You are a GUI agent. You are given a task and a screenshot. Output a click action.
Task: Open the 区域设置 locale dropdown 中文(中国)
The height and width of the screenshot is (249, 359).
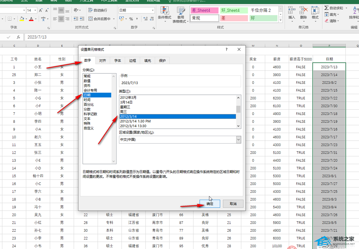[x=238, y=140]
